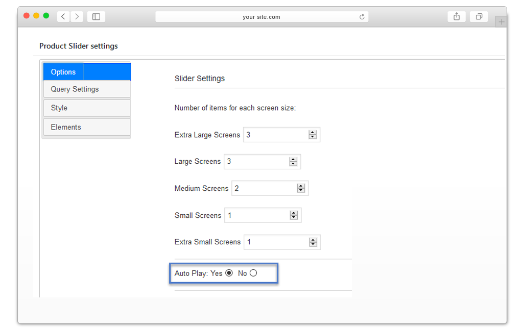
Task: Click 'Number of items for each screen size:' text
Action: pyautogui.click(x=235, y=108)
